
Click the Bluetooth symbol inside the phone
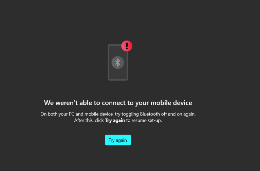(x=118, y=63)
